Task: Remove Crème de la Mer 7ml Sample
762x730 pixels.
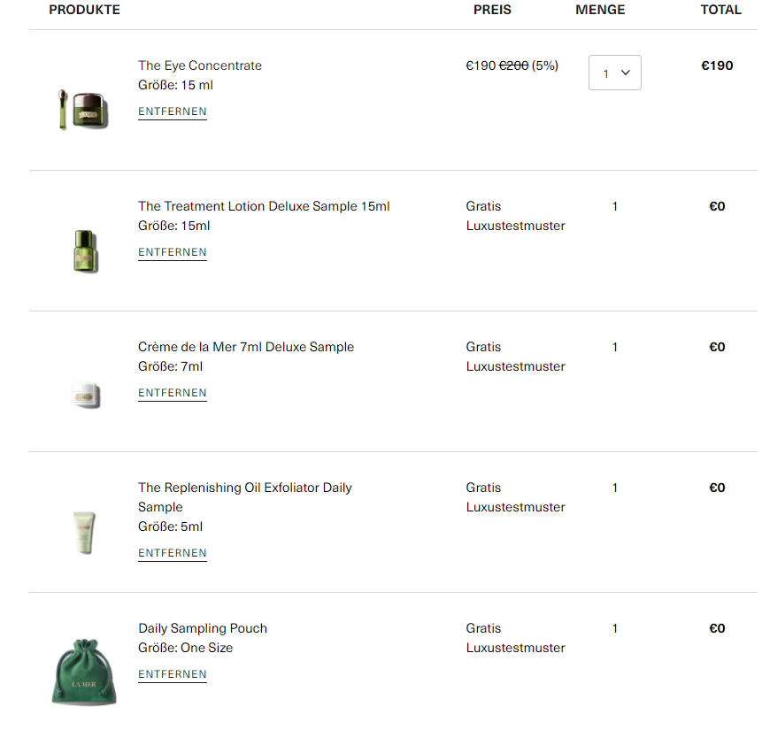Action: (x=173, y=393)
